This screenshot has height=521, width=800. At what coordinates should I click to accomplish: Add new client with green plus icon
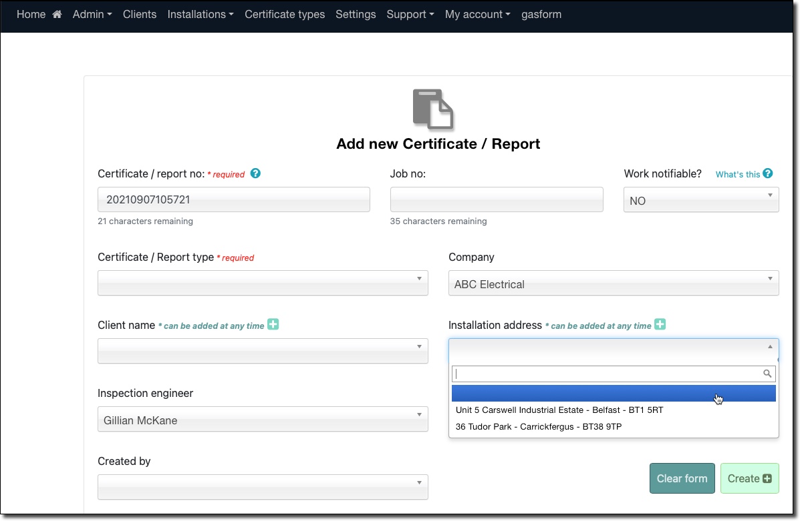(273, 324)
